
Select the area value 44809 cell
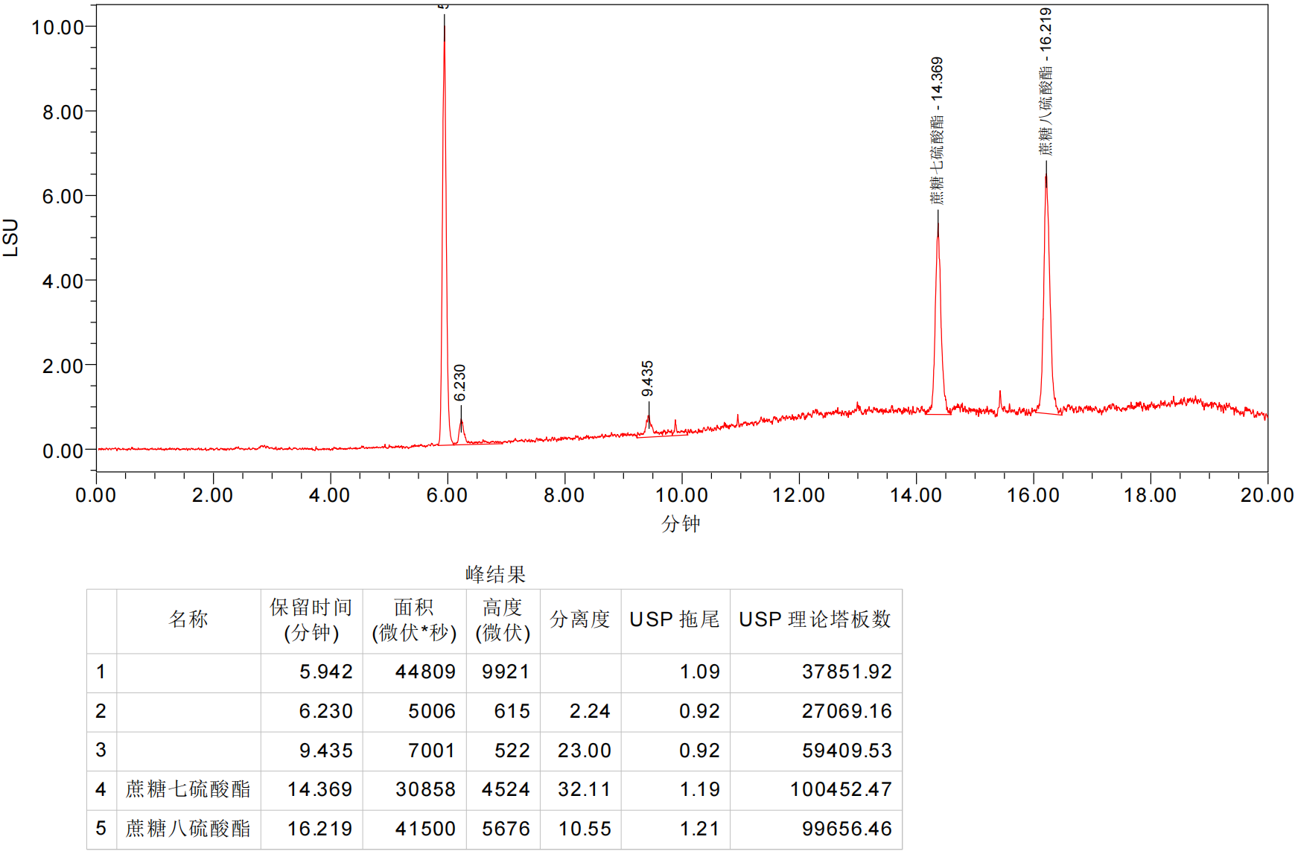[x=424, y=672]
